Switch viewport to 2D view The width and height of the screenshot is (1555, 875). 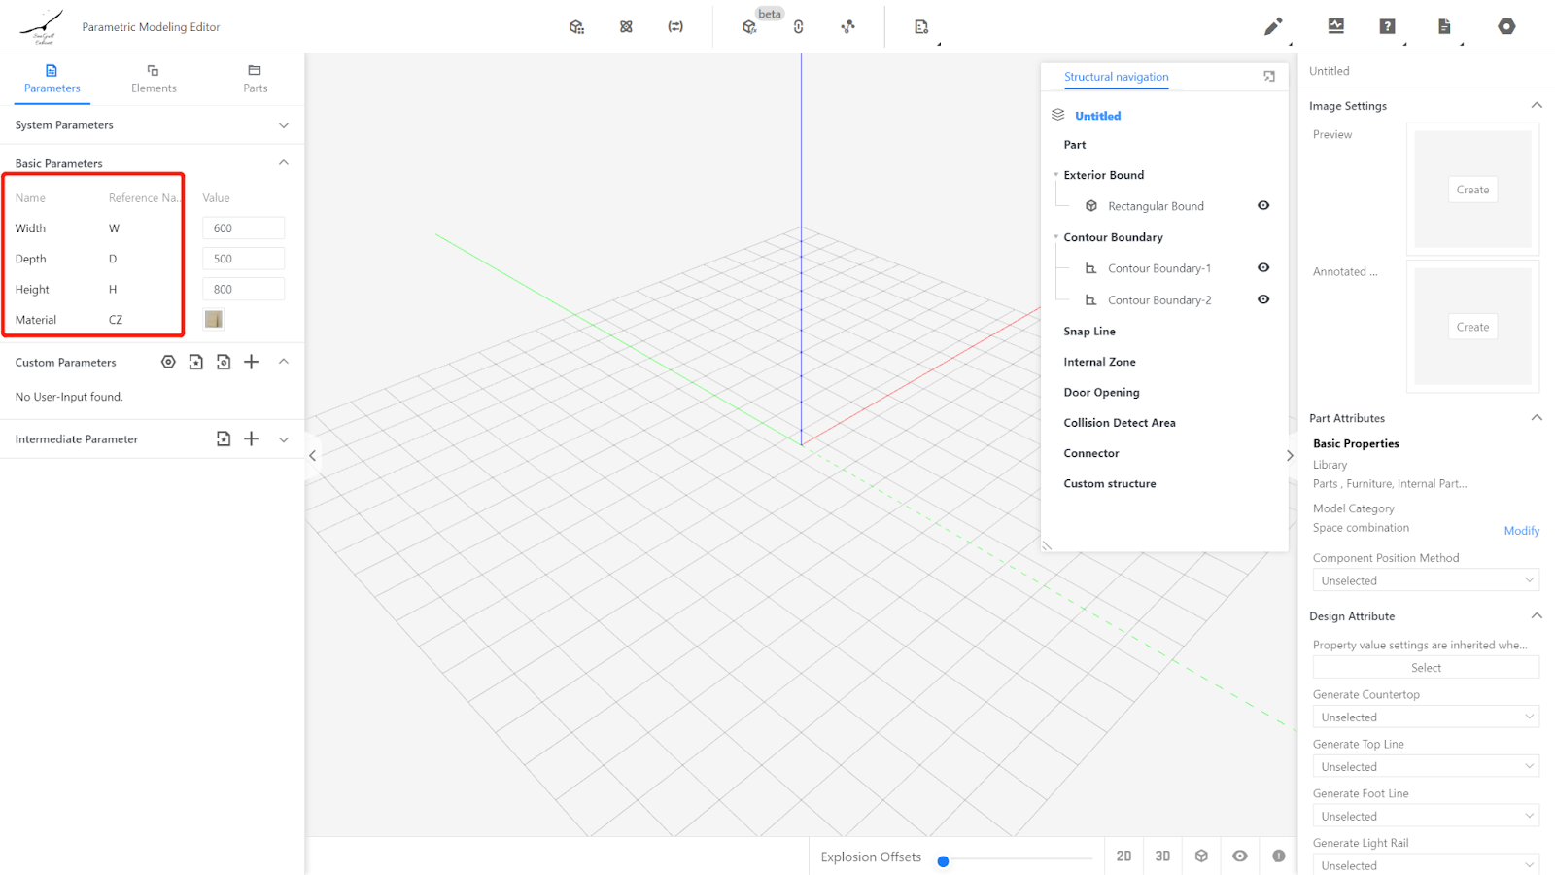pyautogui.click(x=1123, y=857)
